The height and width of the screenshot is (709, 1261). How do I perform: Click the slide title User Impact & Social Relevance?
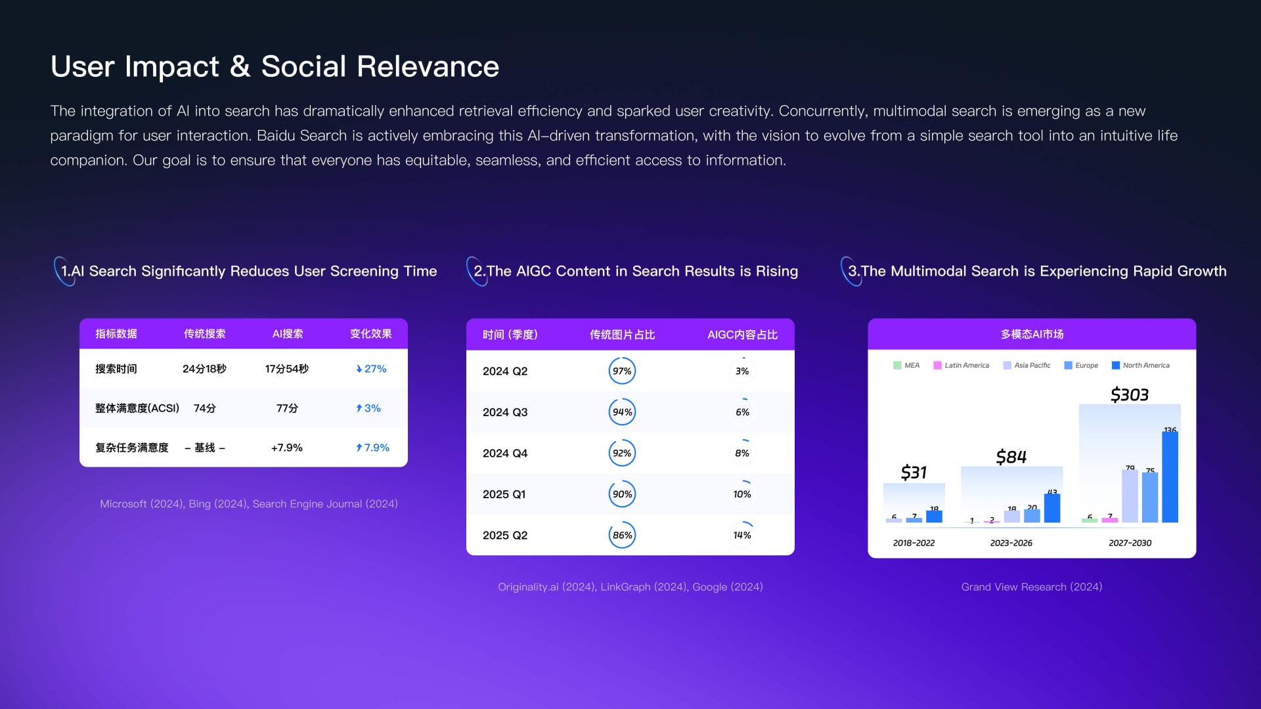pyautogui.click(x=275, y=66)
